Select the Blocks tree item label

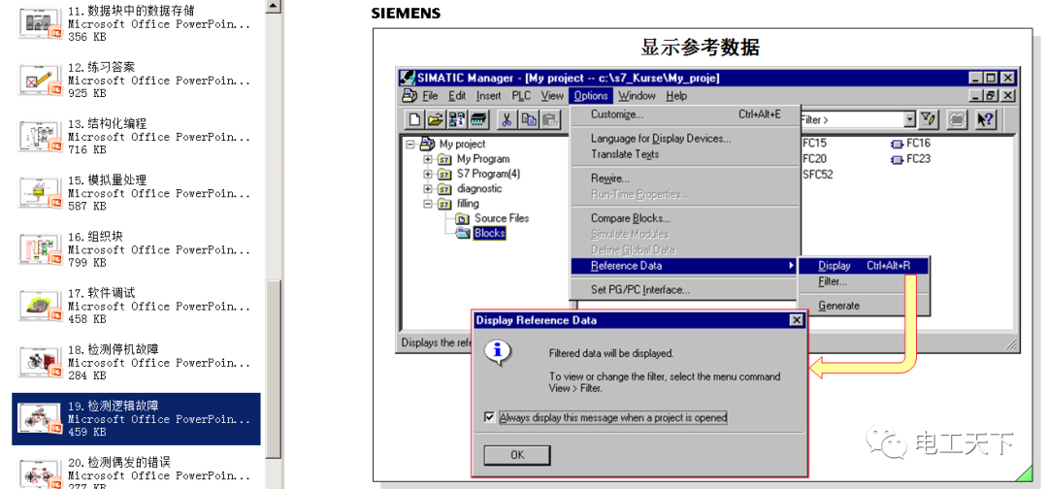(490, 233)
